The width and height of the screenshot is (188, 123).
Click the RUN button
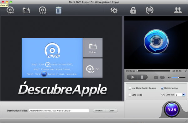(172, 110)
